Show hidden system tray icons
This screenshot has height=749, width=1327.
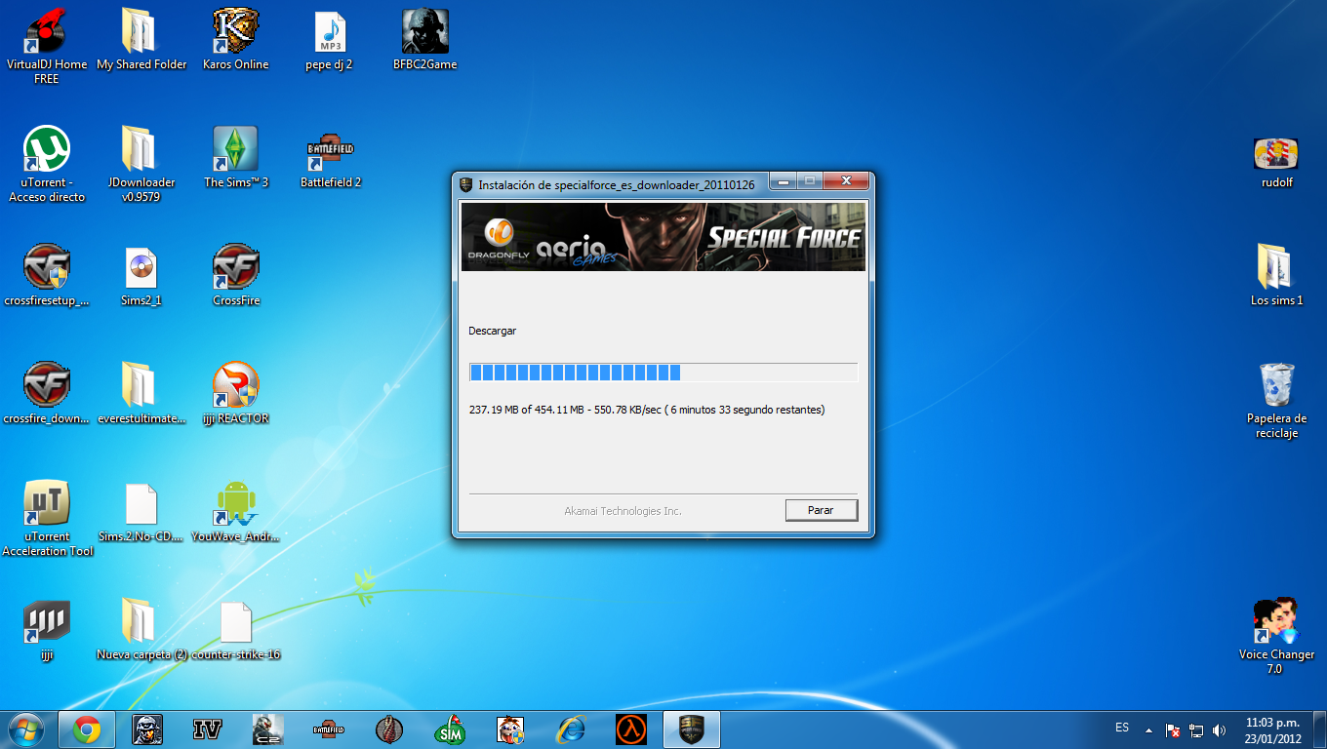point(1149,729)
